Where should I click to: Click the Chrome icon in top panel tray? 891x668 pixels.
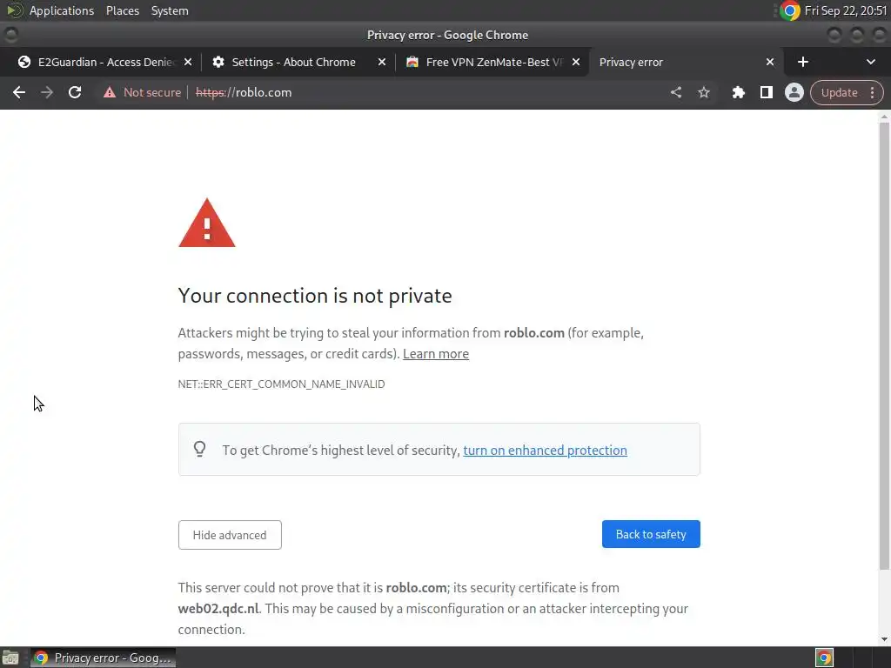click(x=790, y=10)
